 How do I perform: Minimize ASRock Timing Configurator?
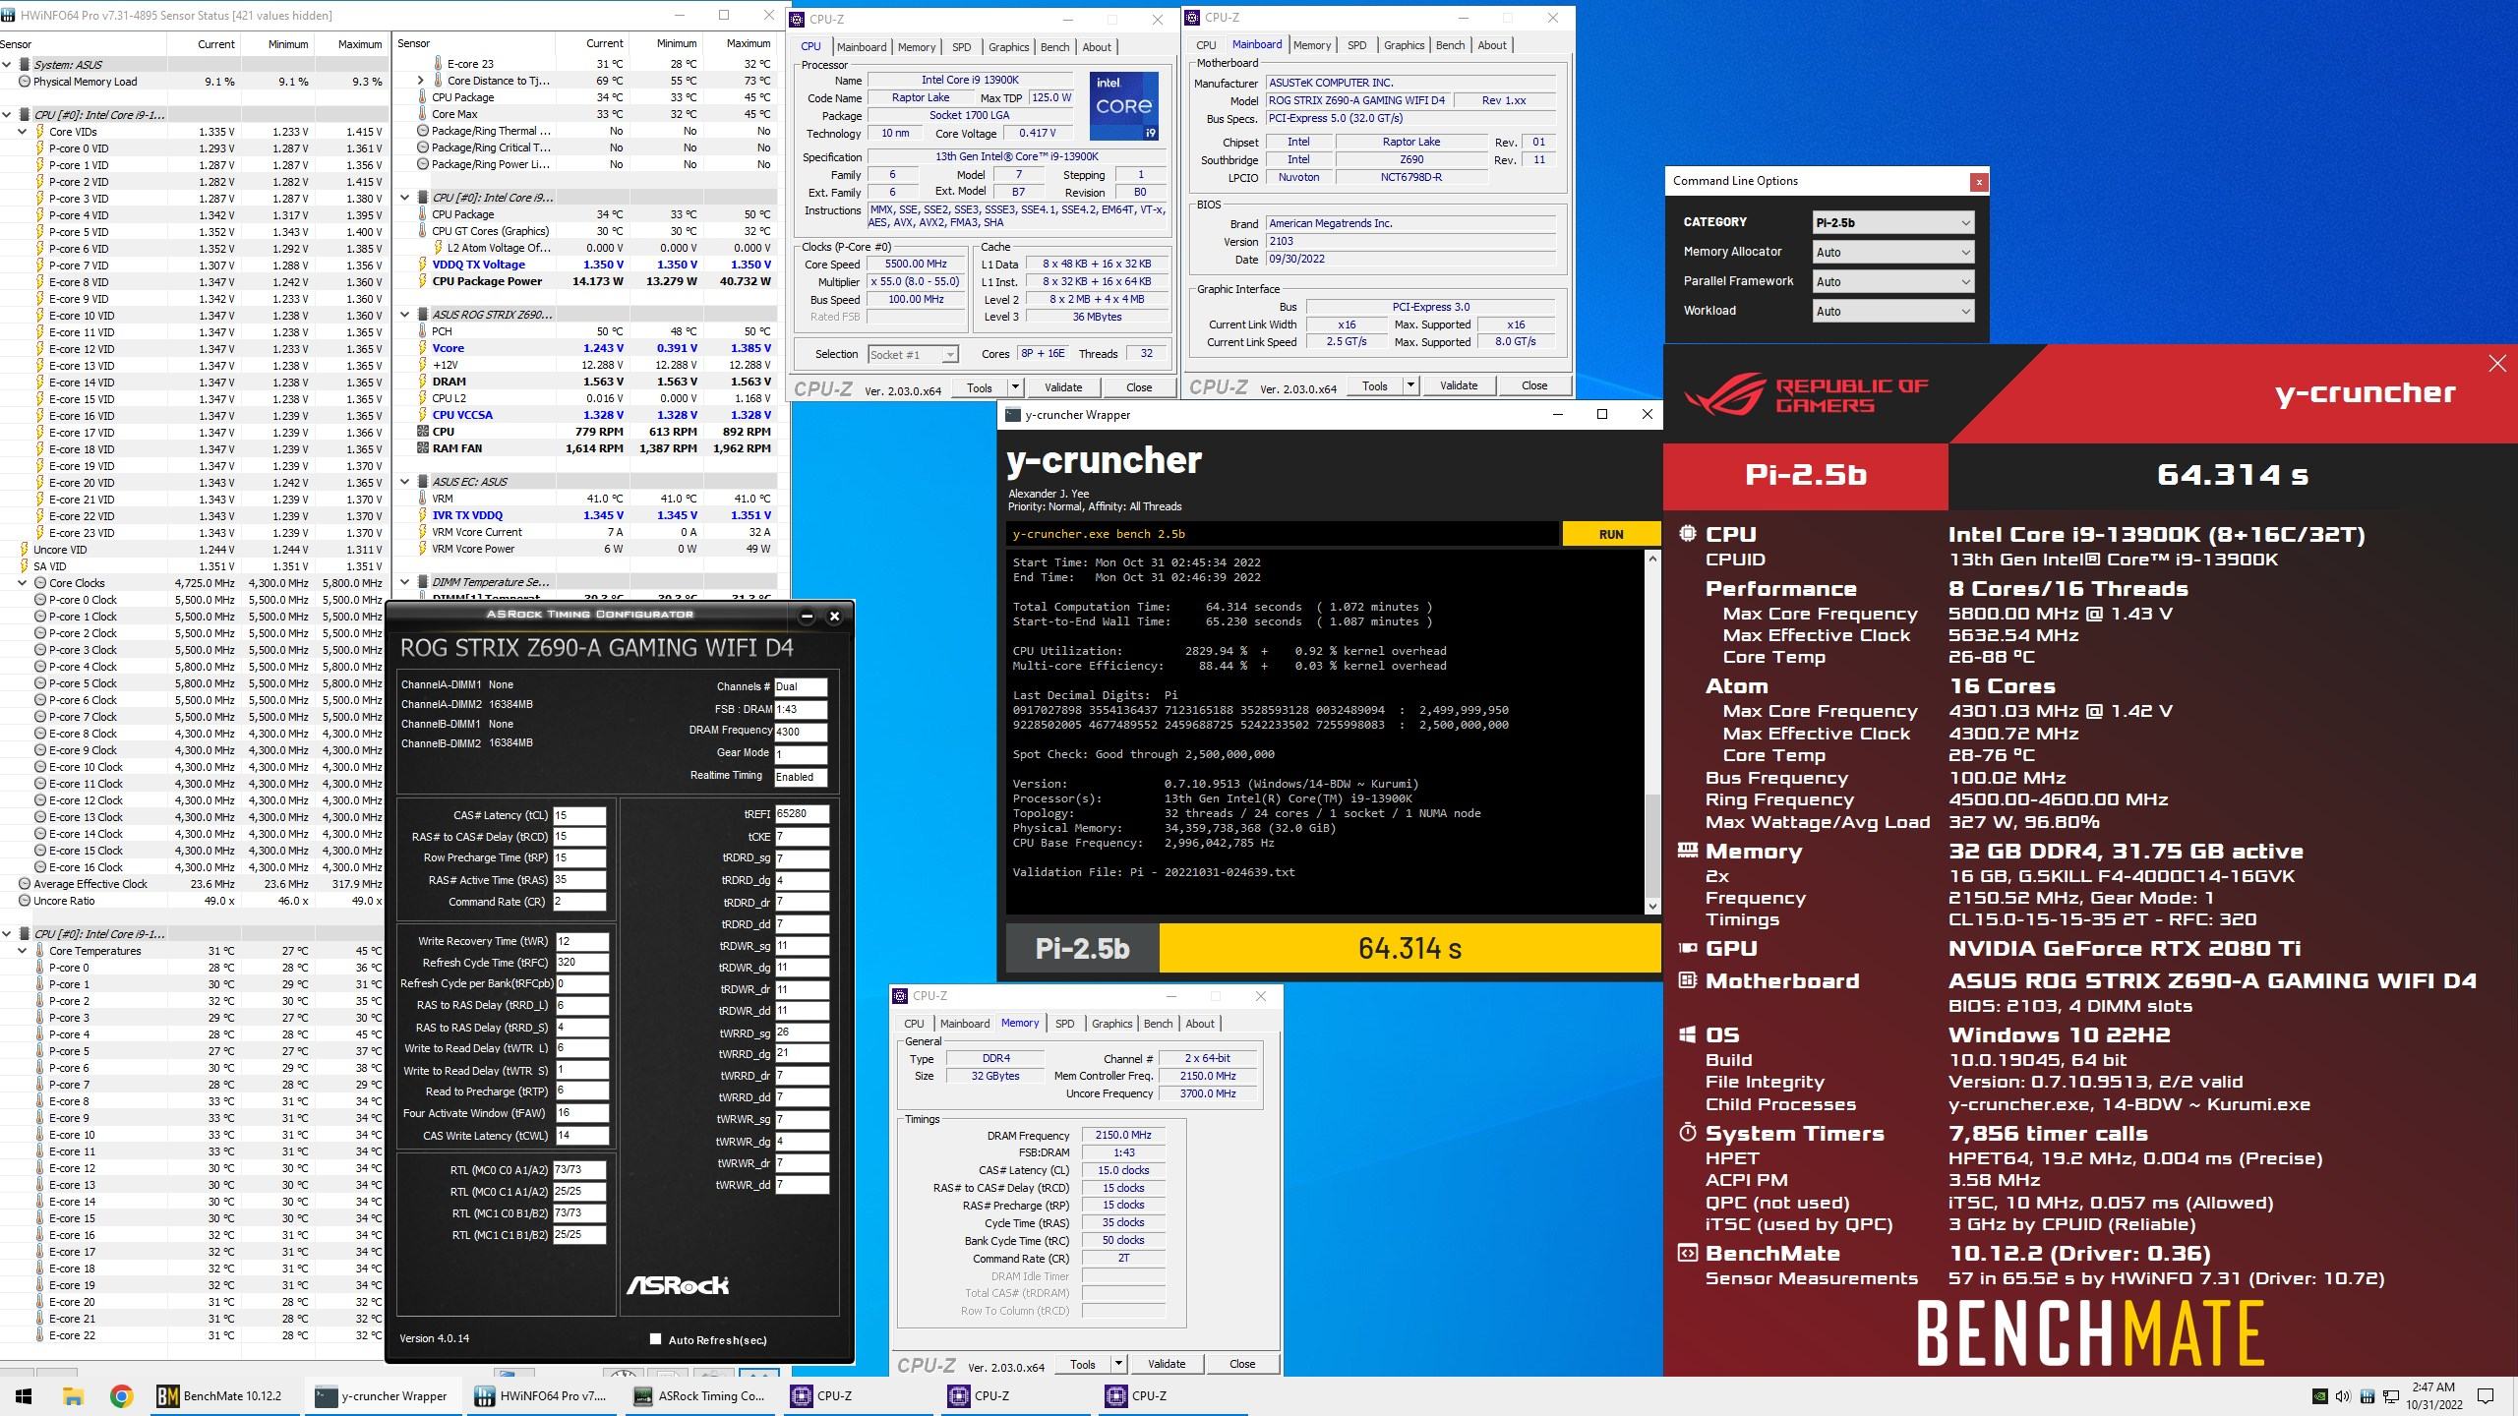click(807, 617)
